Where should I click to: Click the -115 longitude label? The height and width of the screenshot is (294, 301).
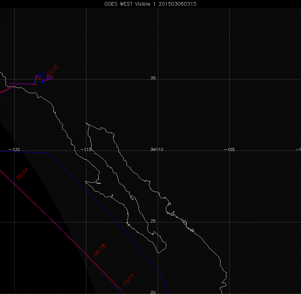pyautogui.click(x=87, y=149)
